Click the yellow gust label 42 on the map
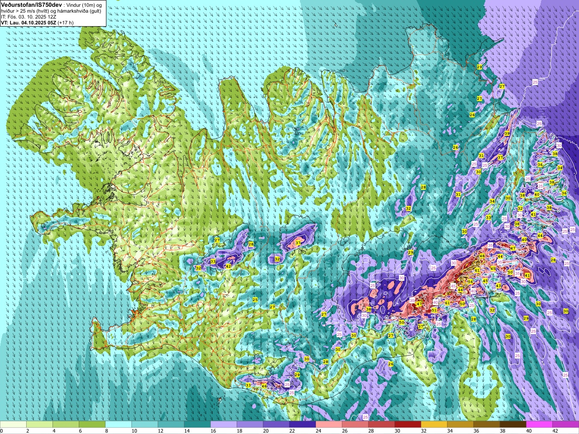Screen dimensions: 579x434 click(x=228, y=266)
